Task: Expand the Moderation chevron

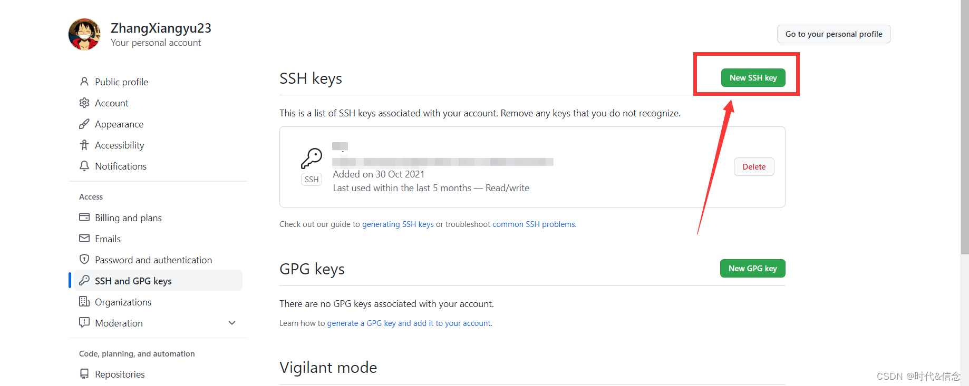Action: coord(232,323)
